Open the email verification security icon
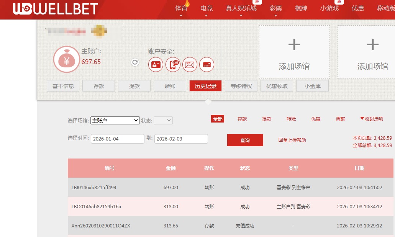The width and height of the screenshot is (395, 237). 190,64
